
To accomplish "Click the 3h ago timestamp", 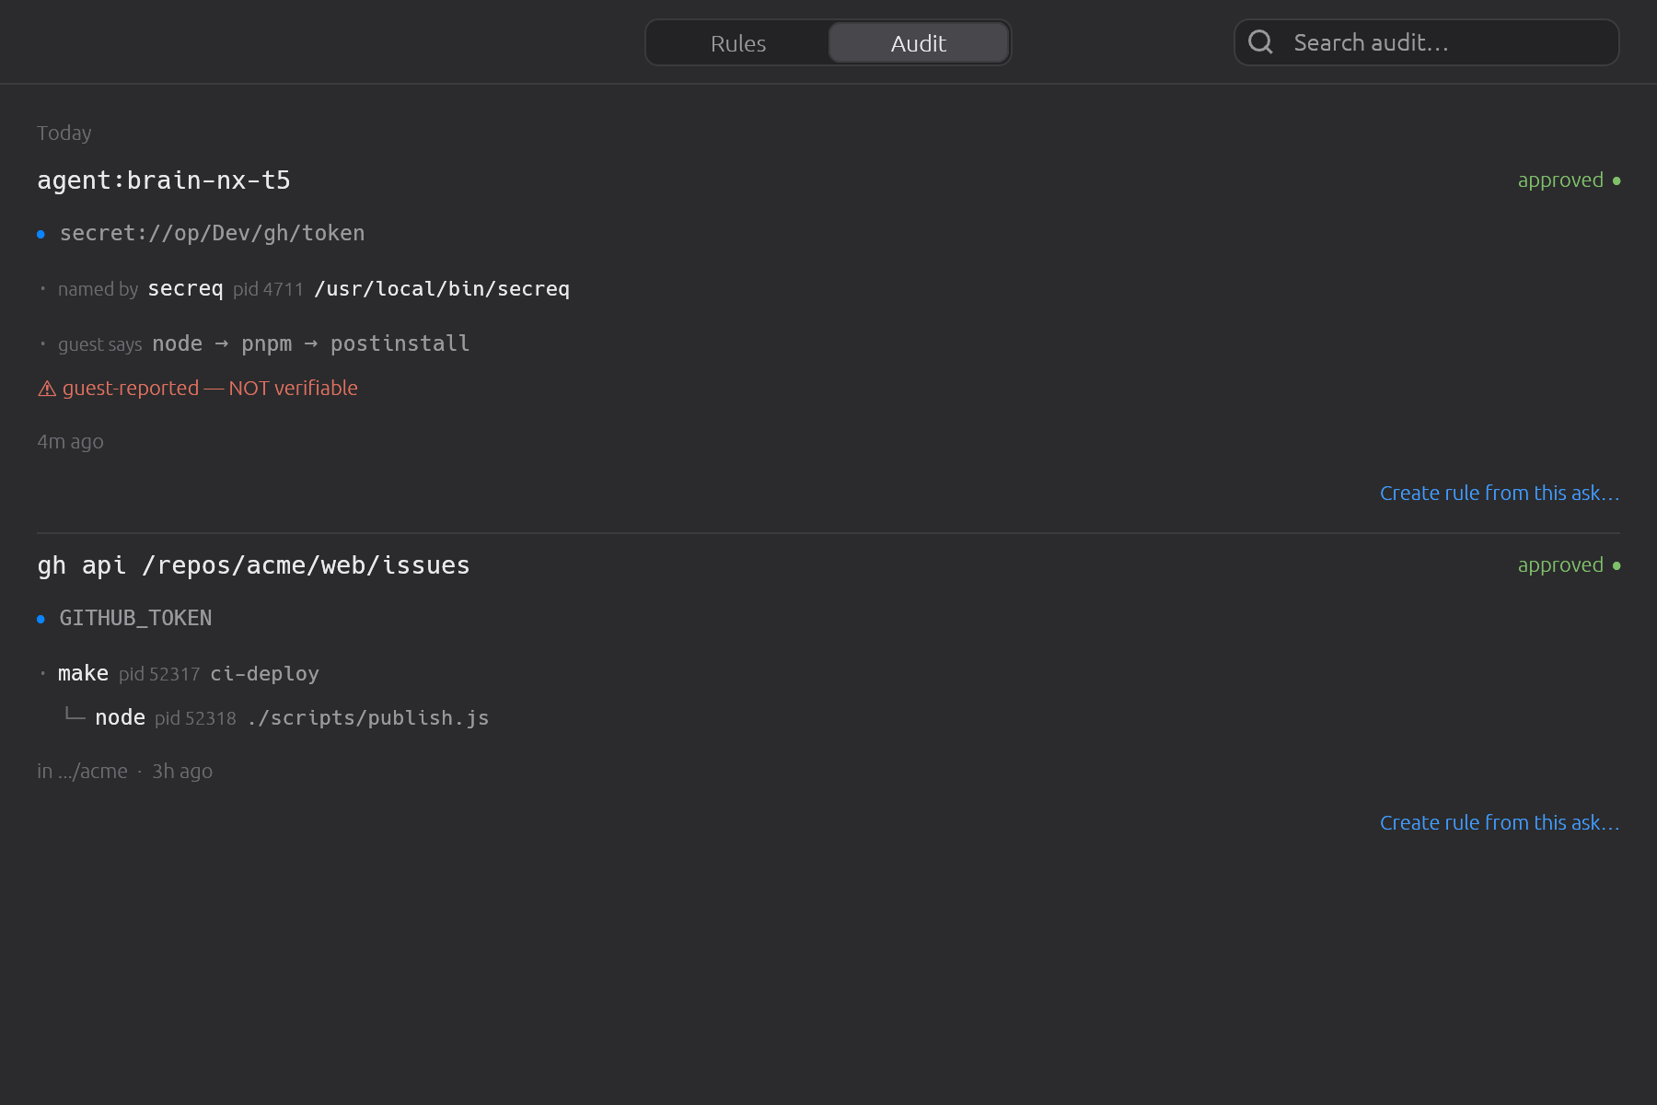I will (182, 772).
